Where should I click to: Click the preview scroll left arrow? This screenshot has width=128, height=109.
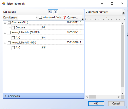point(87,97)
